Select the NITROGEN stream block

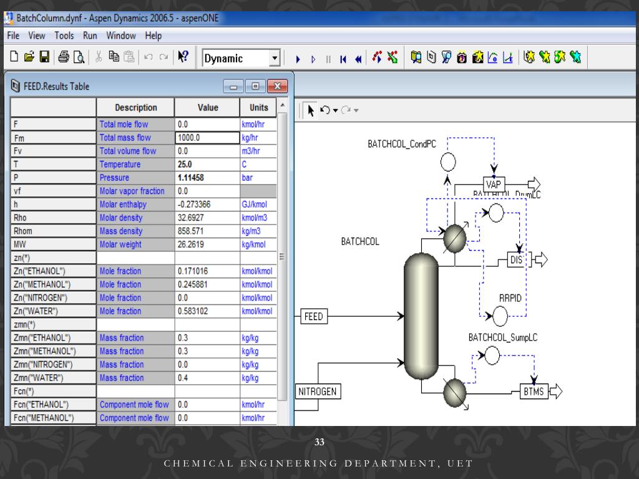click(x=317, y=392)
